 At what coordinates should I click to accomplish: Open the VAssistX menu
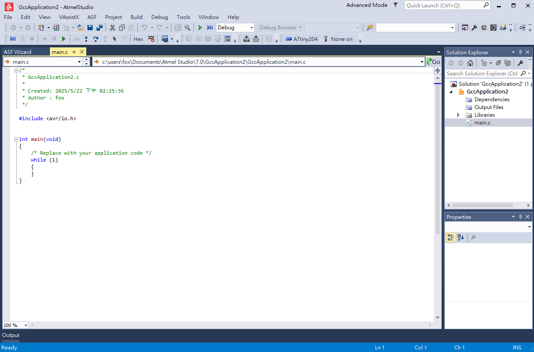tap(69, 17)
